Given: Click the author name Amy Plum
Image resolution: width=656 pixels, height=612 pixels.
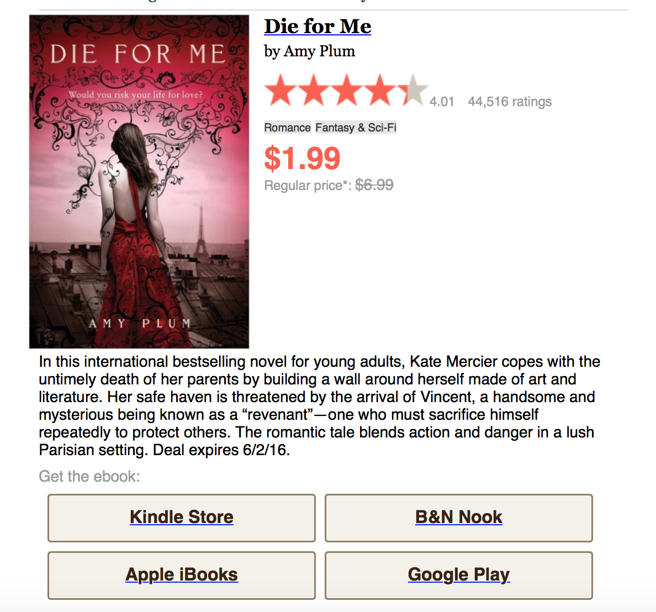Looking at the screenshot, I should [319, 51].
